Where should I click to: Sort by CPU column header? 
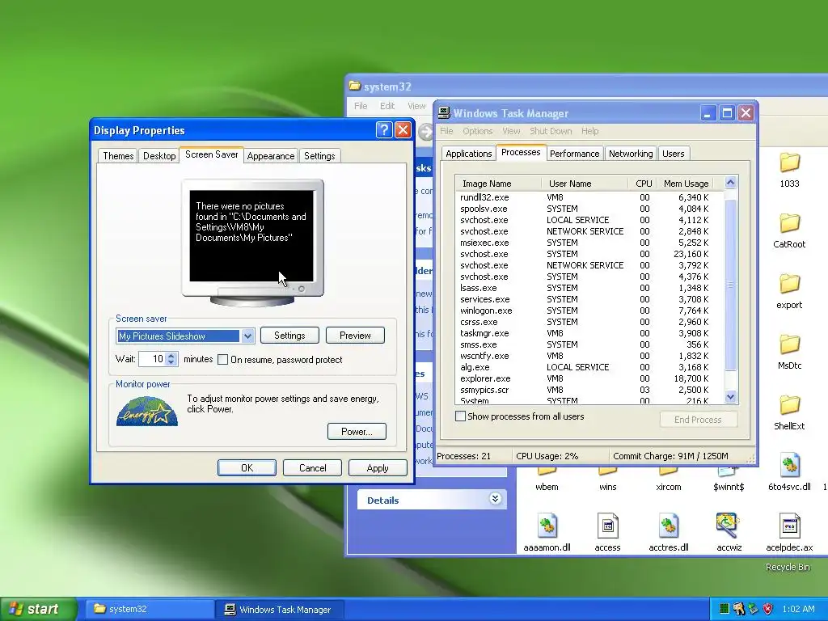tap(643, 184)
